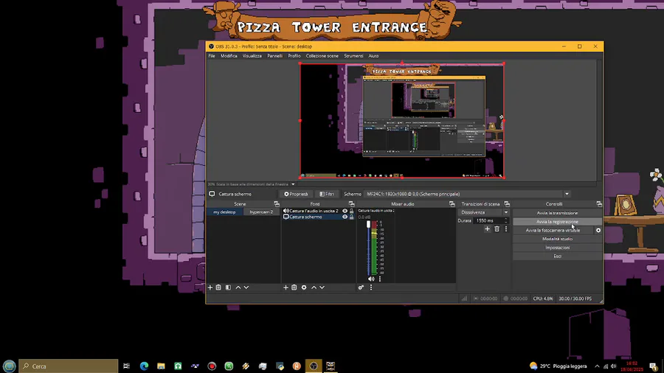Open virtual camera settings gear
664x373 pixels.
point(598,231)
